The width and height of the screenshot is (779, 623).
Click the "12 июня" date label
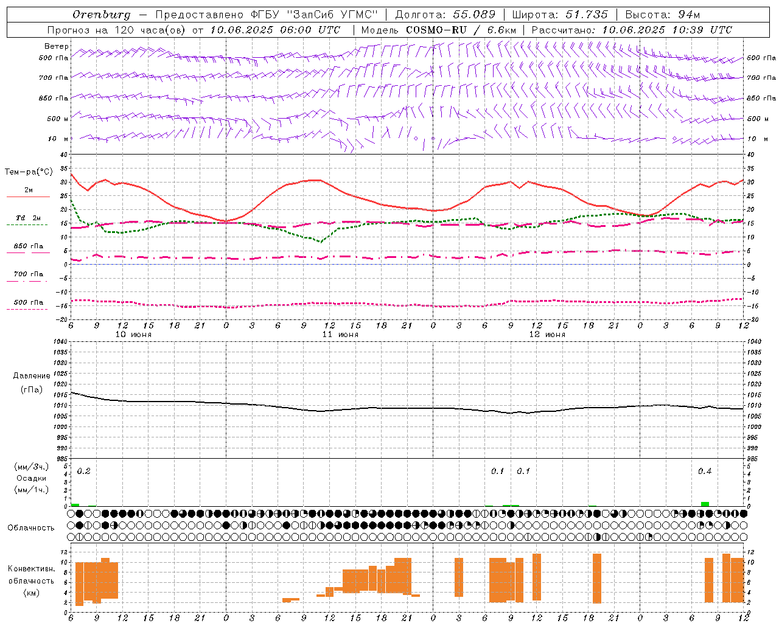click(547, 335)
